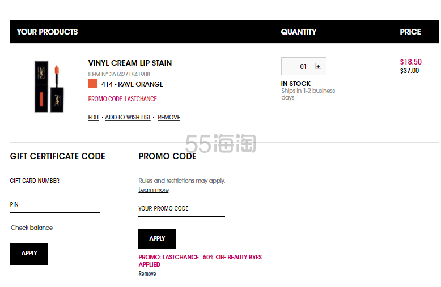The width and height of the screenshot is (441, 287).
Task: Click the quantity box showing 01
Action: coord(303,66)
